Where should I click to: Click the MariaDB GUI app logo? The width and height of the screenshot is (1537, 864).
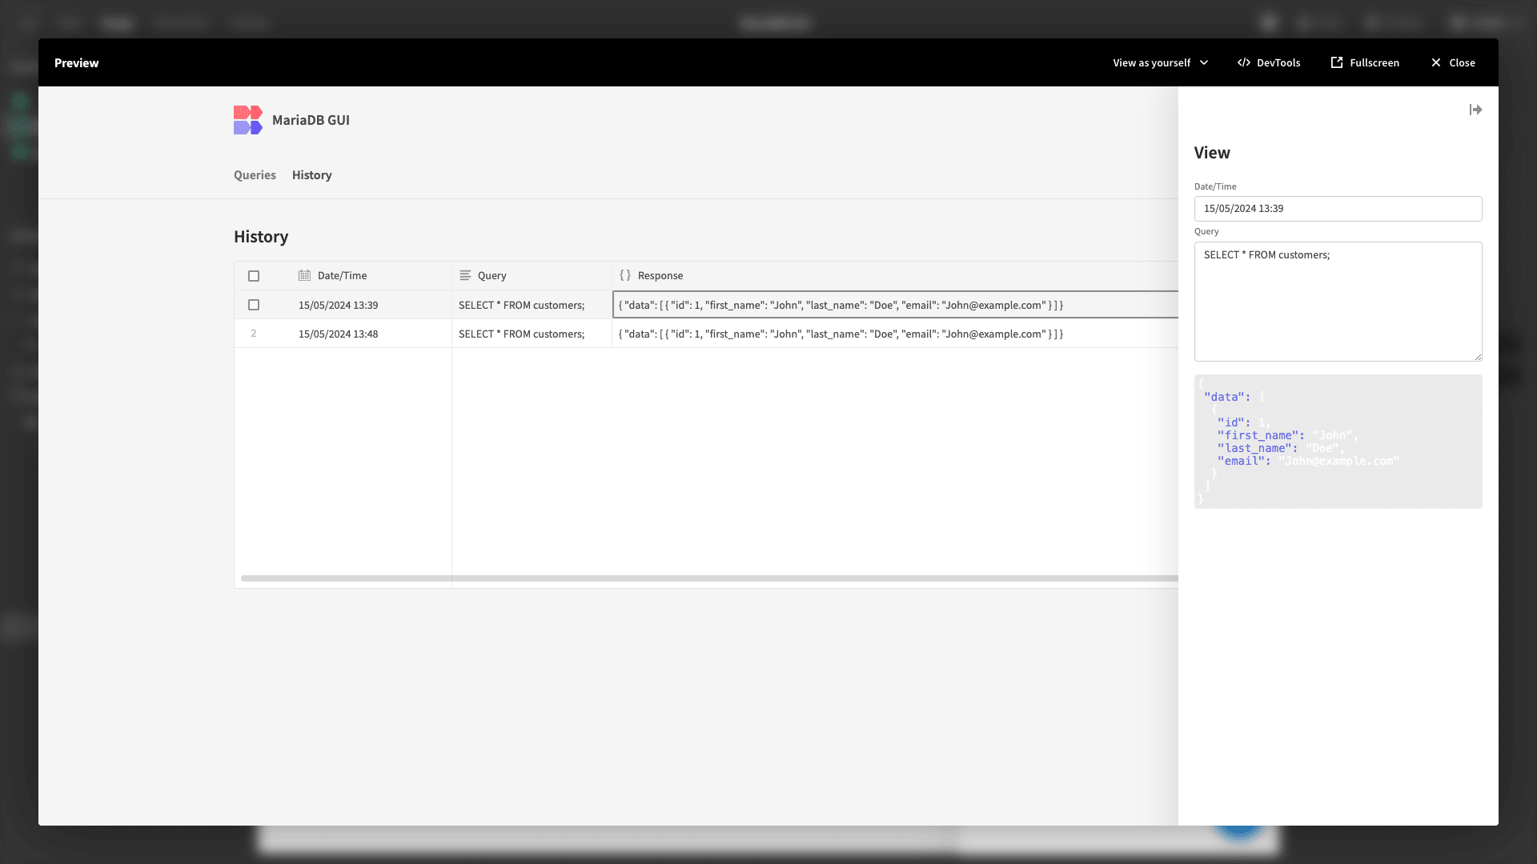(247, 120)
